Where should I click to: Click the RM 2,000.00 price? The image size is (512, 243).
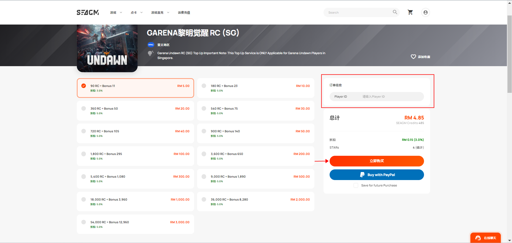300,200
